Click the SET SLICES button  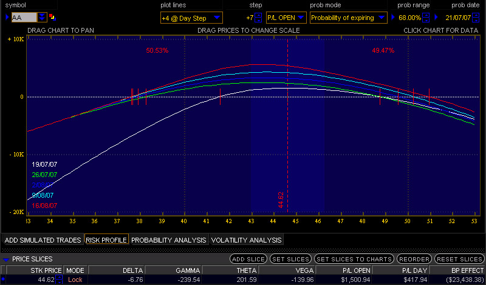[291, 259]
